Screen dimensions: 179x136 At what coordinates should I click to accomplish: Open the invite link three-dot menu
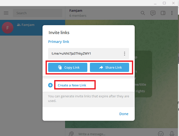[124, 54]
